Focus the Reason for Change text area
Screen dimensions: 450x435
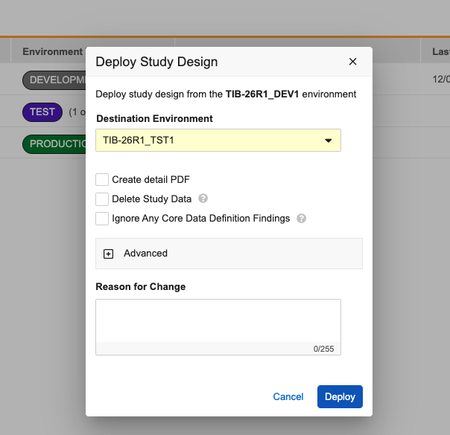218,321
